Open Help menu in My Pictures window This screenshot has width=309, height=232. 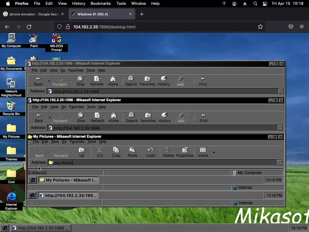(x=103, y=142)
